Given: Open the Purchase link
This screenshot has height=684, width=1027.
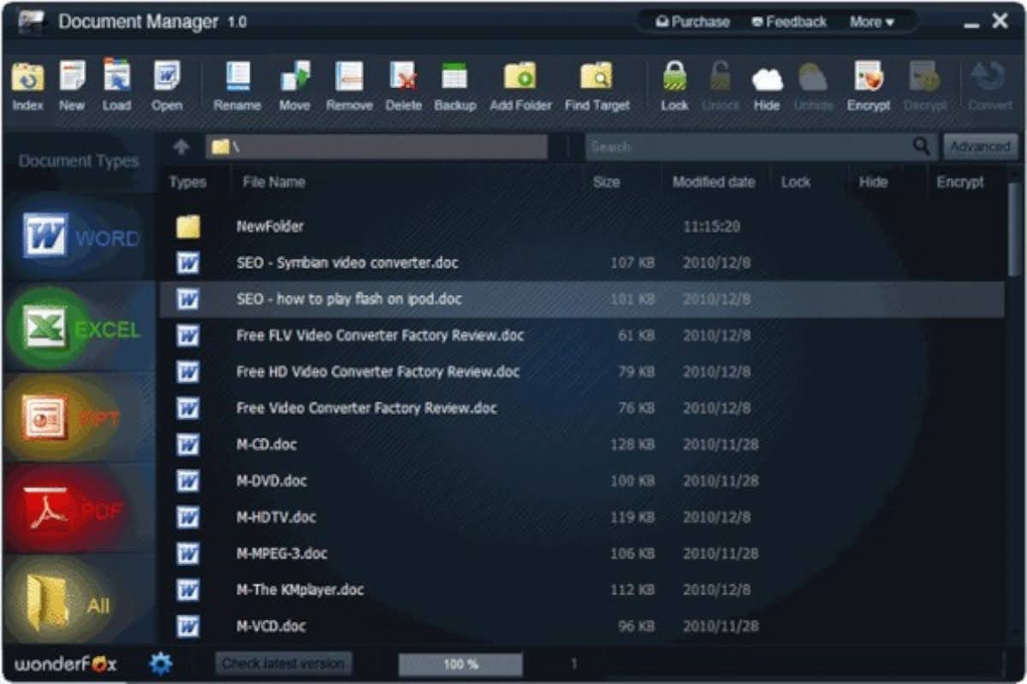Looking at the screenshot, I should click(692, 22).
